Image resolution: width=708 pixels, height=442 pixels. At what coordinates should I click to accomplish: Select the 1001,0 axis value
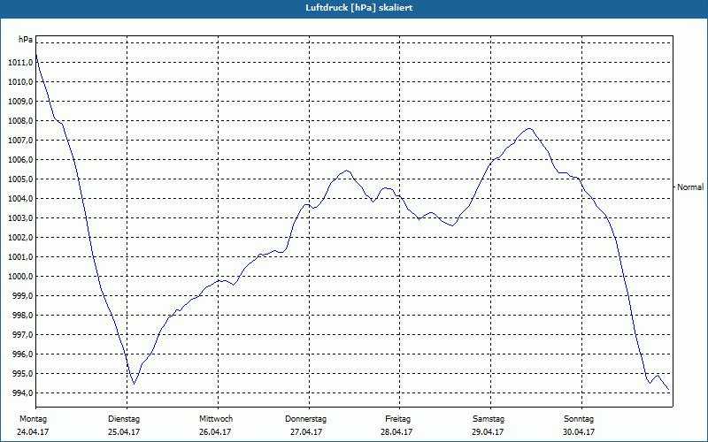20,256
